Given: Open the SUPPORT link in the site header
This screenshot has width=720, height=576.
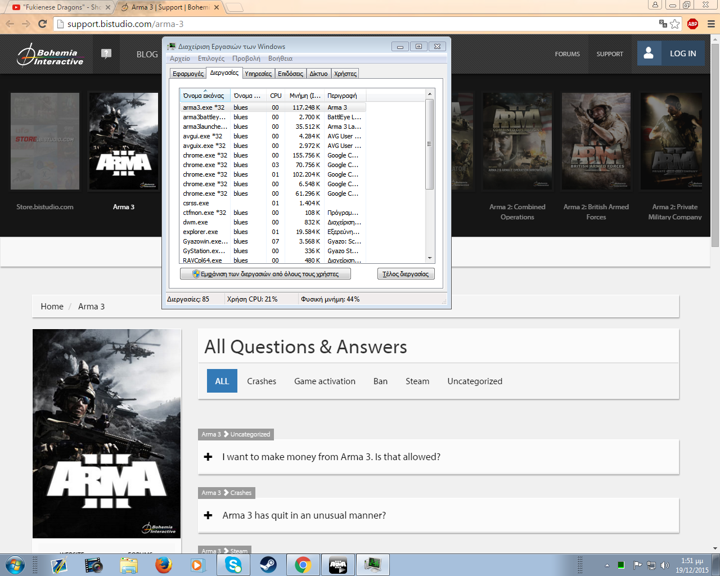Looking at the screenshot, I should (x=610, y=54).
